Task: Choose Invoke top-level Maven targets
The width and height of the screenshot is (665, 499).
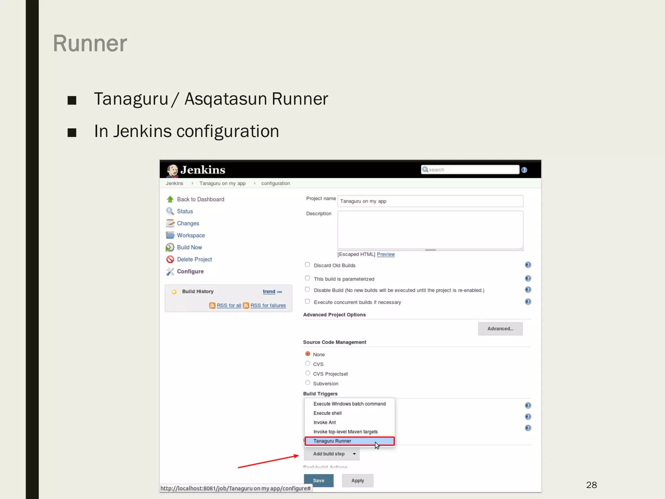Action: 349,432
